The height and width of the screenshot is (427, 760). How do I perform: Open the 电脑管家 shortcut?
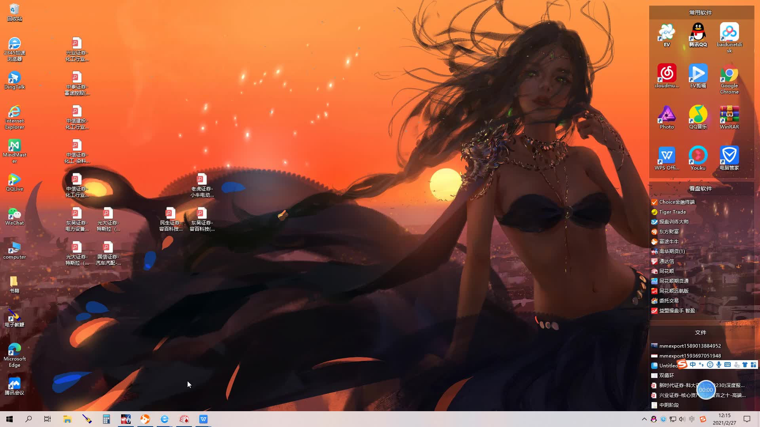pos(729,159)
